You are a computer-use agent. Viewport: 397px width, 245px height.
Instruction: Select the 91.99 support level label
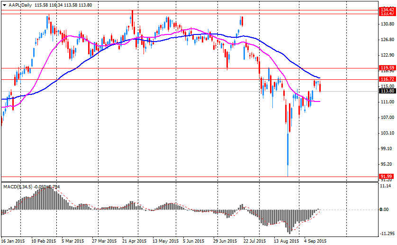387,177
